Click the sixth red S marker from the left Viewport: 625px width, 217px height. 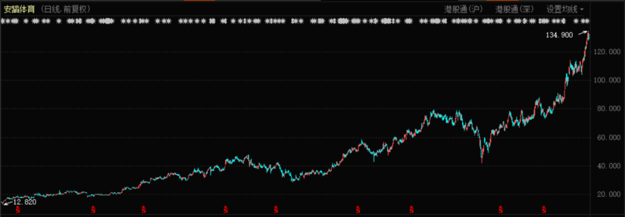coord(358,209)
